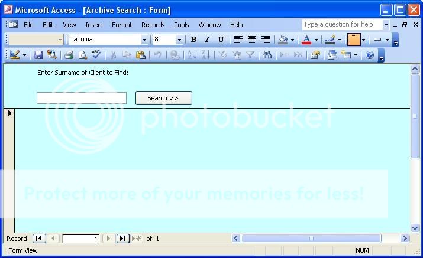Click the Paste clipboard icon
This screenshot has height=258, width=423.
(141, 55)
